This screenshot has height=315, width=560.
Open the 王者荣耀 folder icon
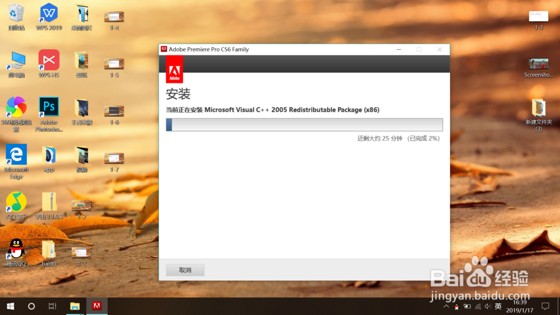click(x=81, y=112)
